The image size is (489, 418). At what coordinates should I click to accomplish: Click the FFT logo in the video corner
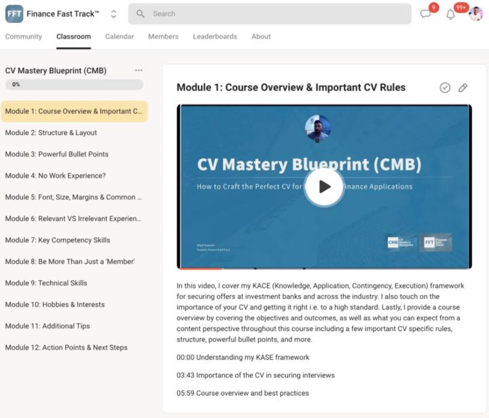coord(435,242)
